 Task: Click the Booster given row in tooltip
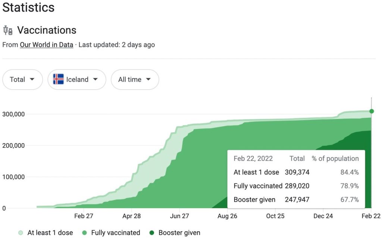pos(254,200)
